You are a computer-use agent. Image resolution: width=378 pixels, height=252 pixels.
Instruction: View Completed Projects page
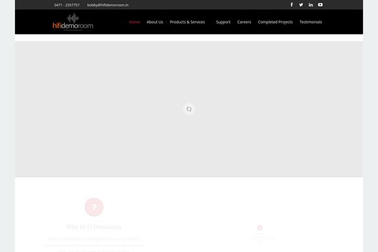(275, 22)
